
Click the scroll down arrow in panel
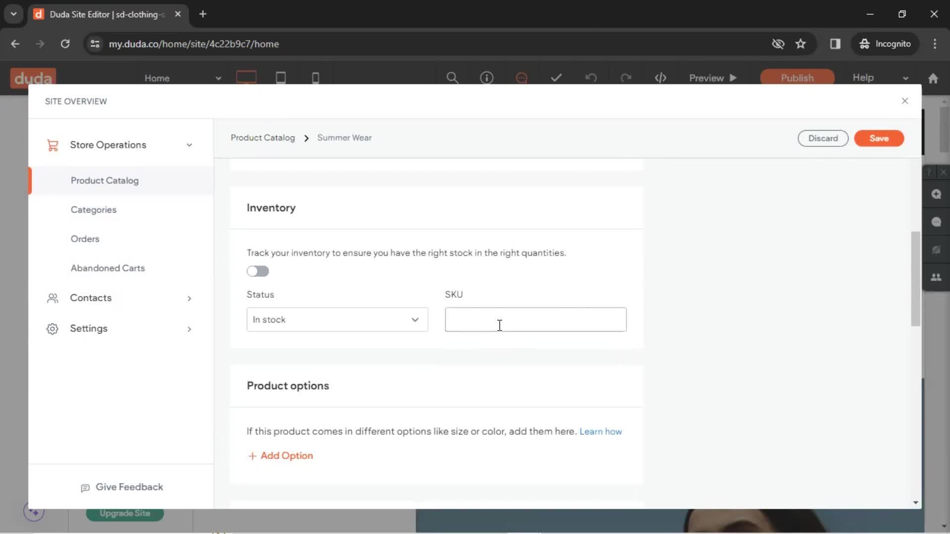pos(915,502)
